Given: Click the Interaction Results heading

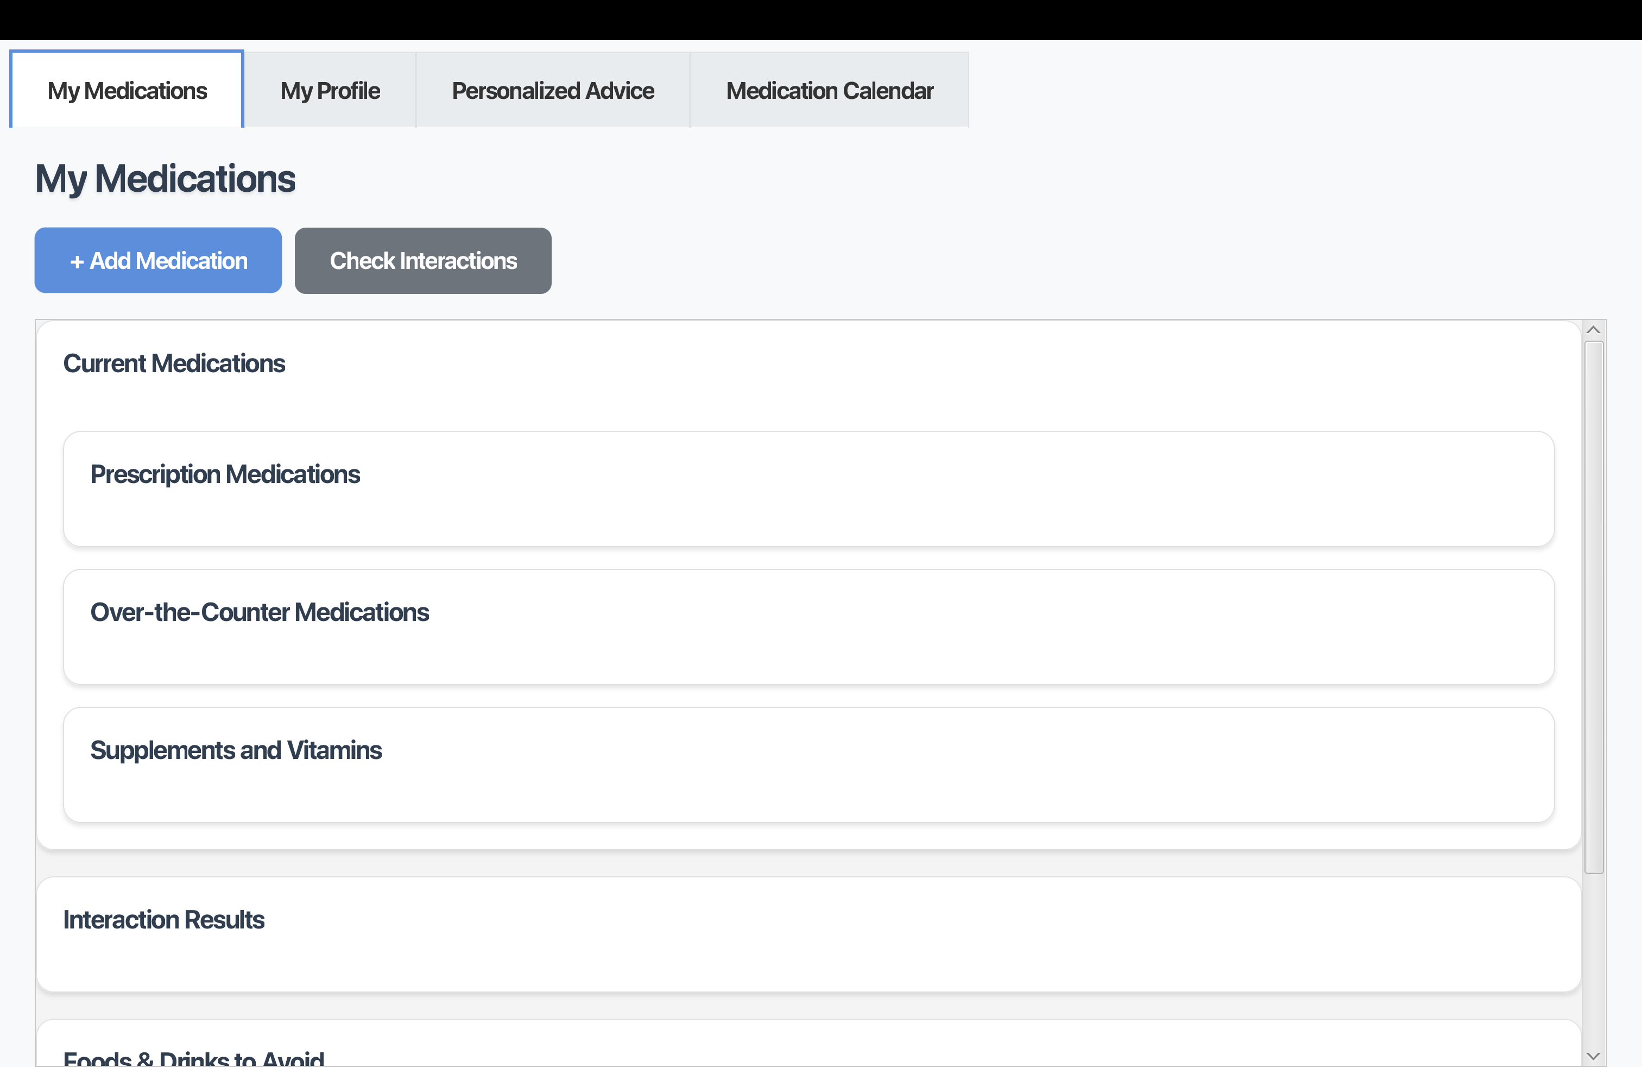Looking at the screenshot, I should [x=163, y=919].
